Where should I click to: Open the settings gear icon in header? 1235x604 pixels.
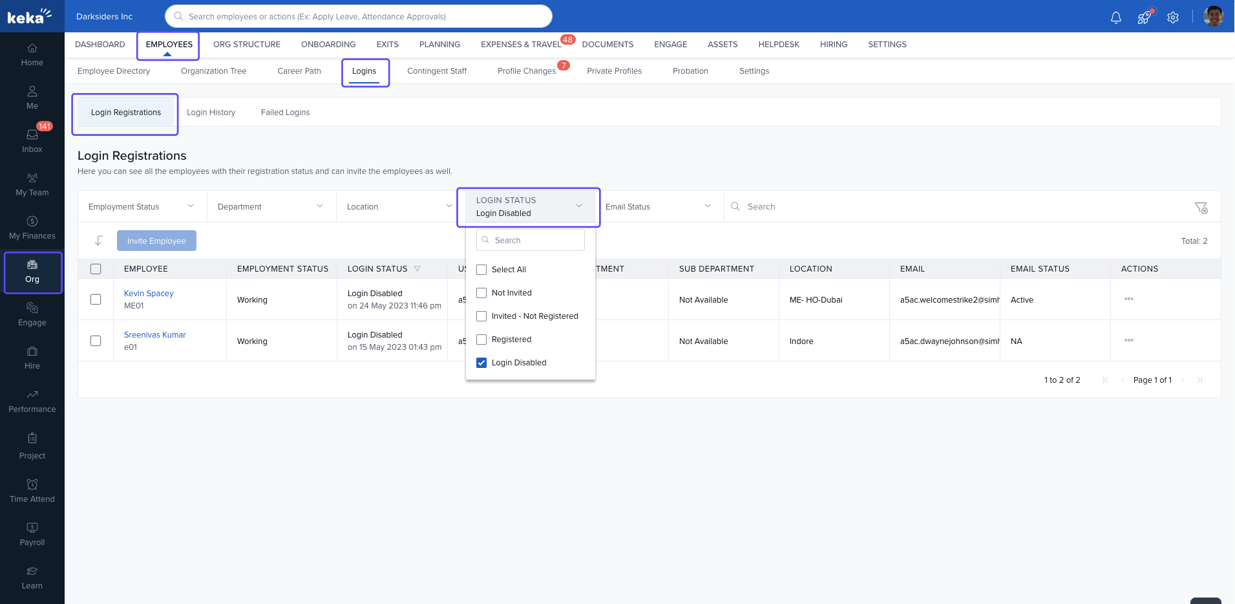tap(1173, 17)
